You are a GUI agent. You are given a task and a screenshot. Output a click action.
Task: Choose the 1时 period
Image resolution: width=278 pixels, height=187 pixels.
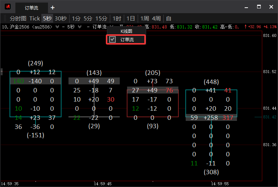pyautogui.click(x=117, y=18)
